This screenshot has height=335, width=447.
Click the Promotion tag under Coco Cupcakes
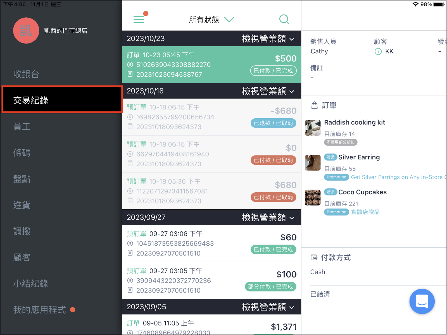336,212
